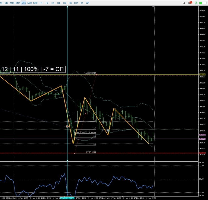Click the green LVL signal icon
This screenshot has height=200, width=208.
[196, 3]
